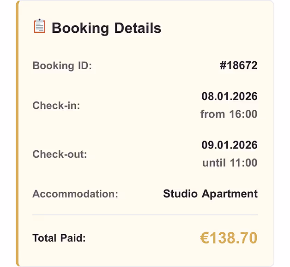
Task: Click the Total Paid label
Action: pyautogui.click(x=59, y=238)
